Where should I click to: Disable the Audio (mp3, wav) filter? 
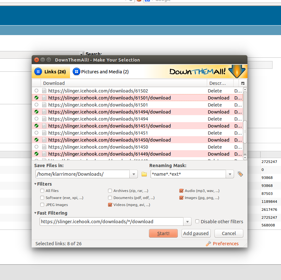click(181, 191)
